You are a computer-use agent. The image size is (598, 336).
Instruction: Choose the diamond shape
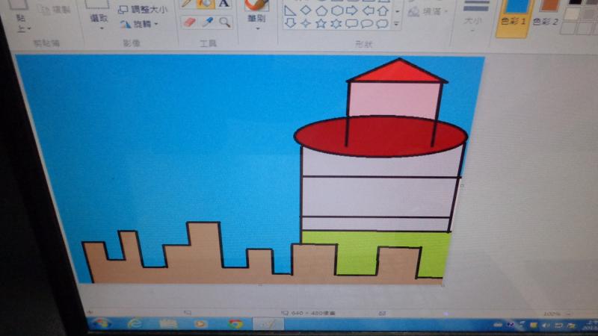306,10
